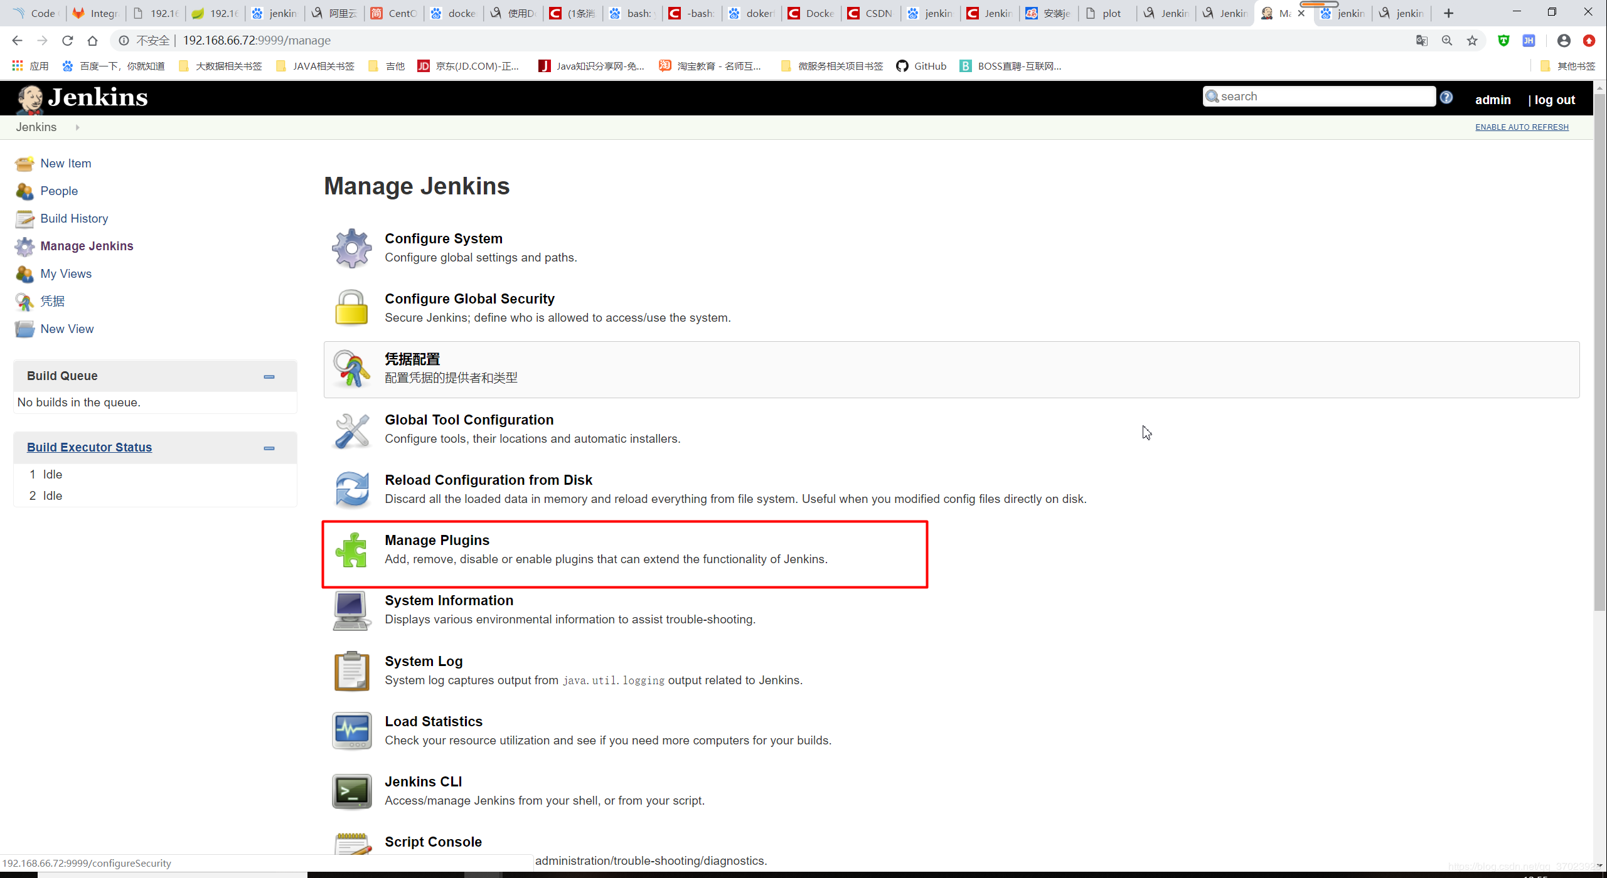Open the System Information link

pos(449,600)
